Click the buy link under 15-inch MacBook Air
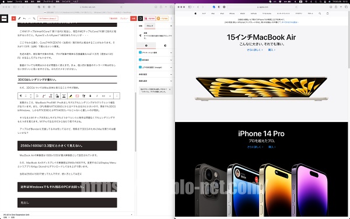Image resolution: width=350 pixels, height=219 pixels. click(272, 50)
